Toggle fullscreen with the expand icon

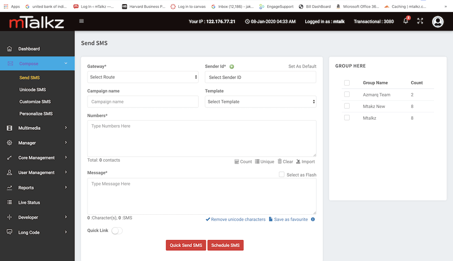[x=420, y=21]
